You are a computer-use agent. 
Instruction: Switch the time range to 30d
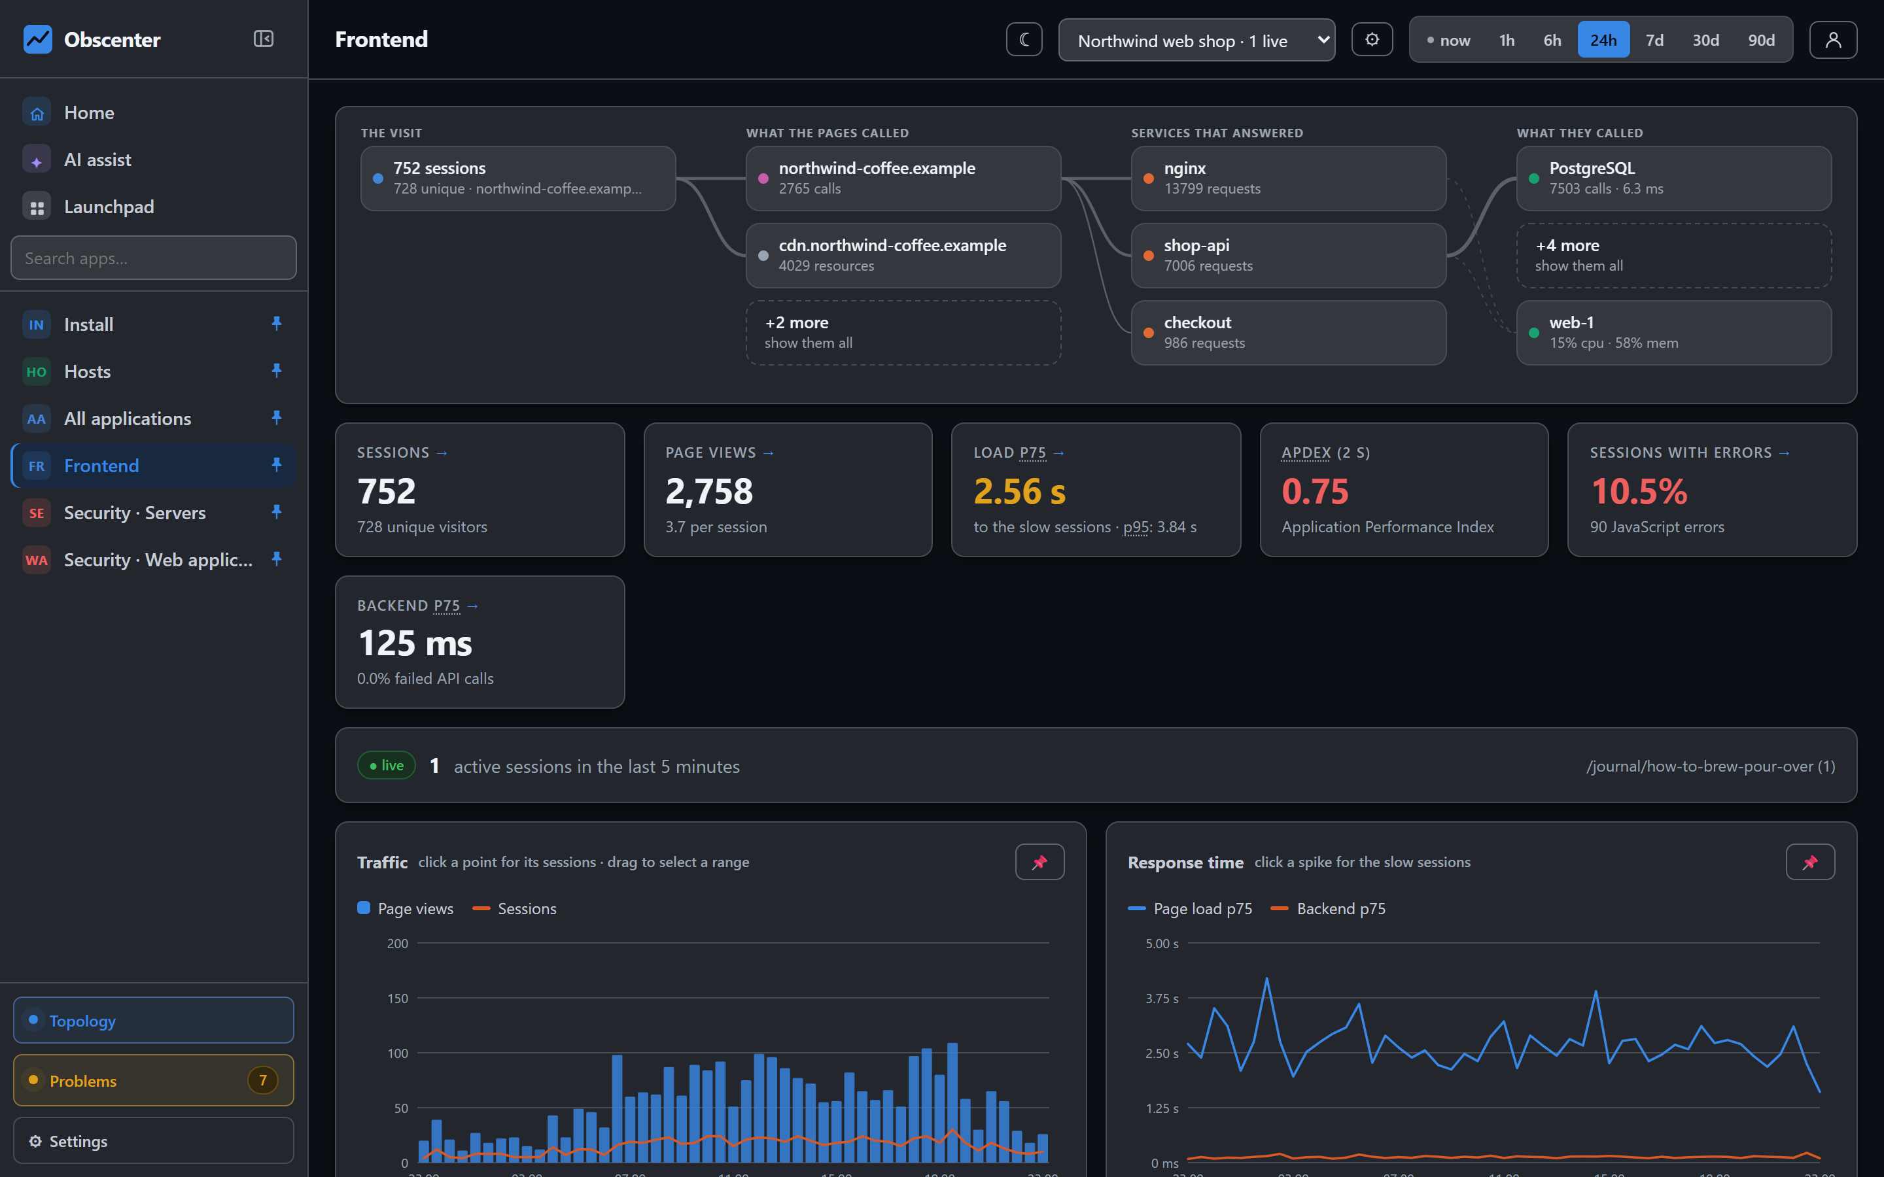coord(1705,40)
